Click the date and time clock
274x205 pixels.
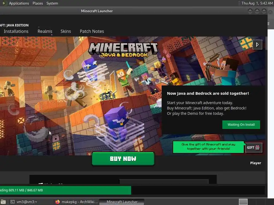pyautogui.click(x=257, y=3)
